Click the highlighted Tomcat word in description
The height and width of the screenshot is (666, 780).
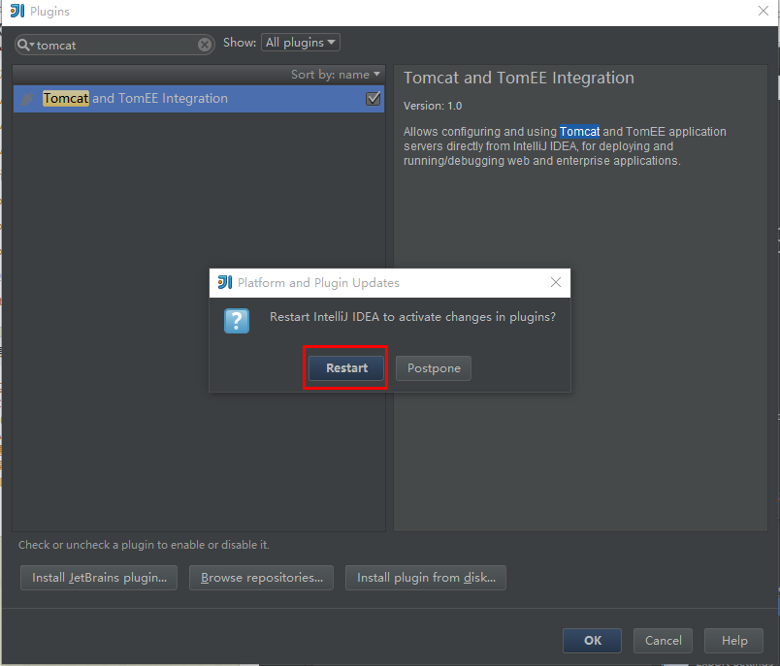(579, 132)
